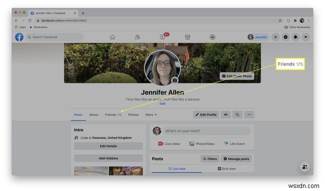Expand the Account dropdown arrow
Screen dimensions: 325x191
305,37
